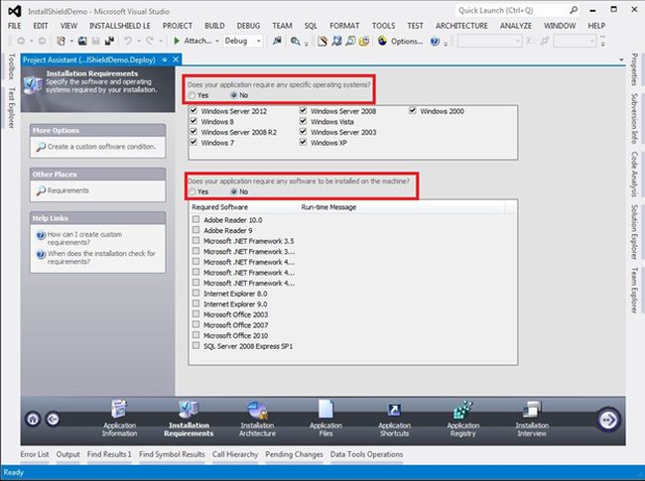The image size is (645, 481).
Task: Select Yes for required software question
Action: click(193, 192)
